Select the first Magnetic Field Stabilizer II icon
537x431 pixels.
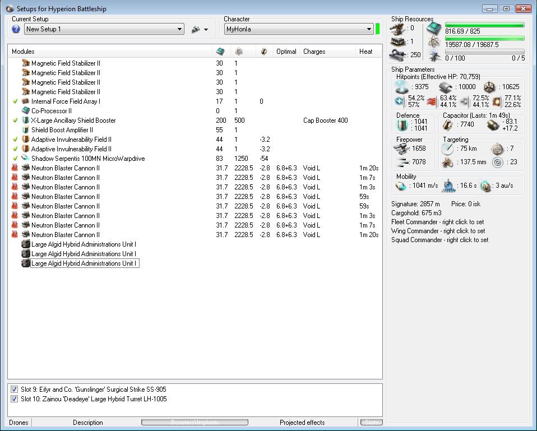(26, 63)
